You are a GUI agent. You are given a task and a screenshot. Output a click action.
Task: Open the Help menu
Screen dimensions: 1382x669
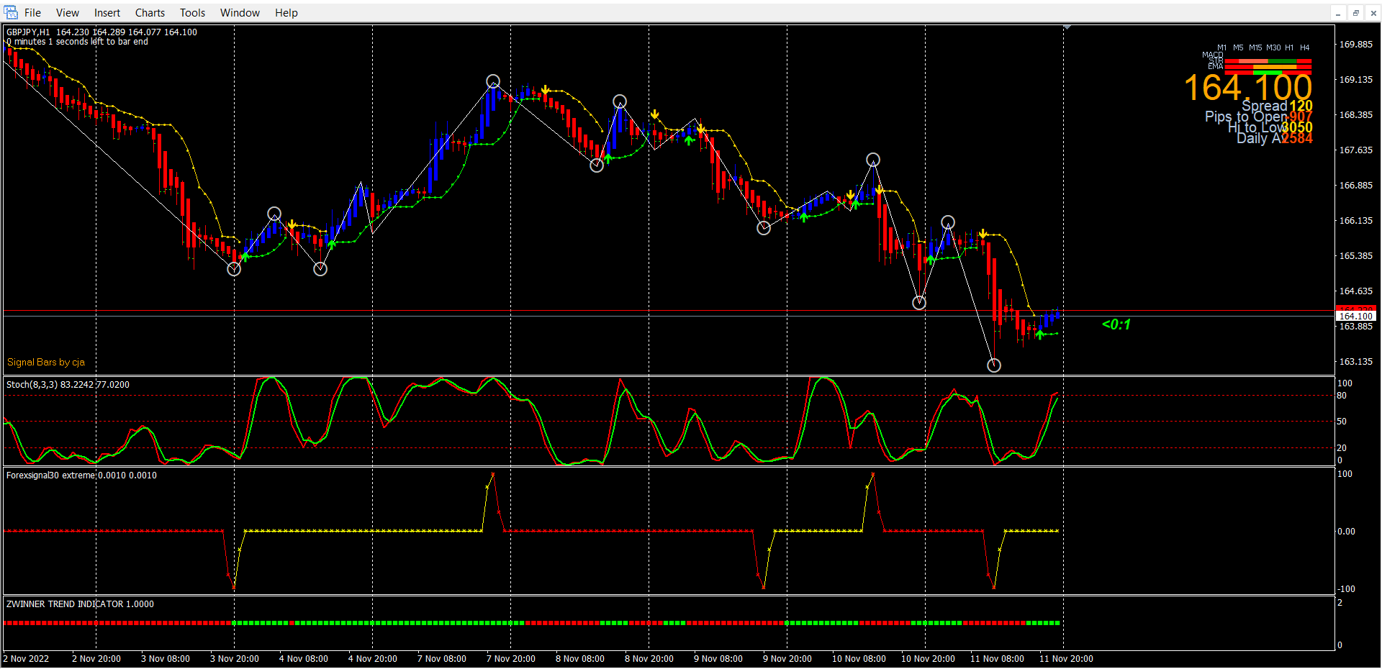[x=286, y=13]
